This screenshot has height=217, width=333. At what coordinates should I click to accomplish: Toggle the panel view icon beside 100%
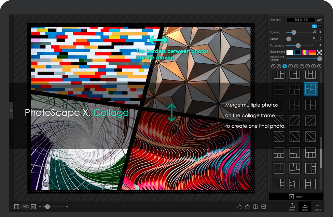(17, 207)
